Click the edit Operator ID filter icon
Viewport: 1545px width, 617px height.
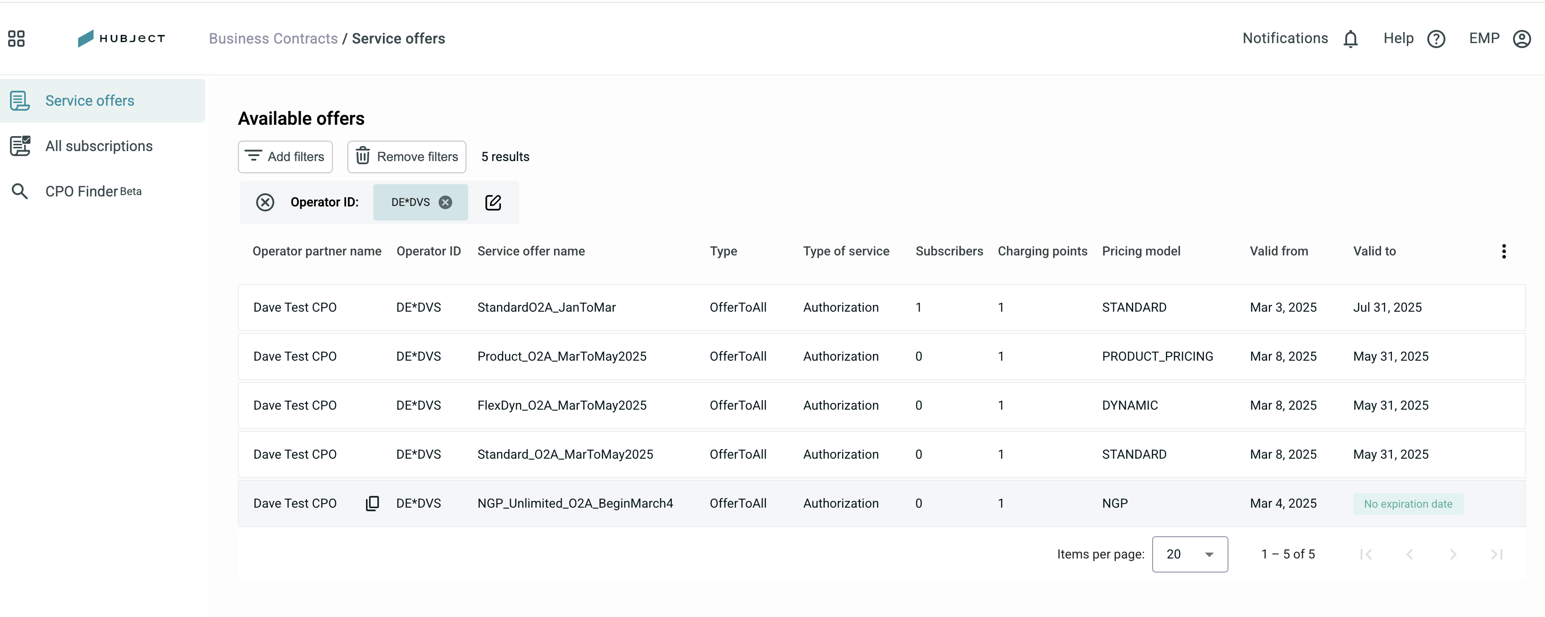[x=492, y=202]
